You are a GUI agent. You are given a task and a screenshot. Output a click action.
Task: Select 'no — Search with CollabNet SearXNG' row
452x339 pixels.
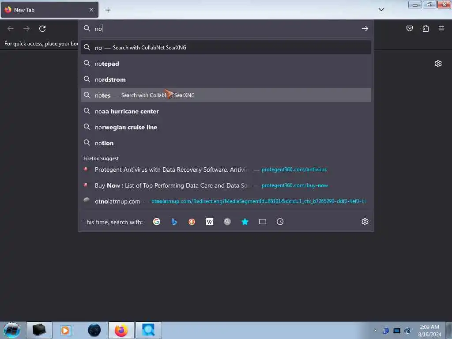pyautogui.click(x=226, y=48)
